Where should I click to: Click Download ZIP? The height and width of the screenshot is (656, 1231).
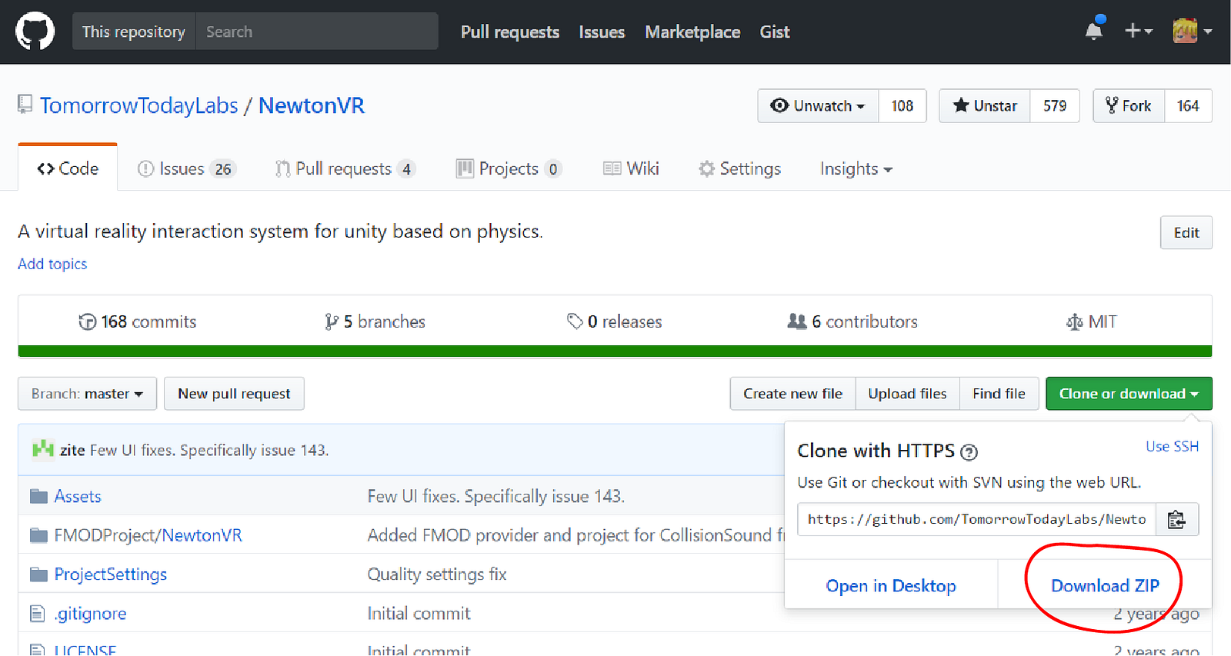(x=1105, y=586)
